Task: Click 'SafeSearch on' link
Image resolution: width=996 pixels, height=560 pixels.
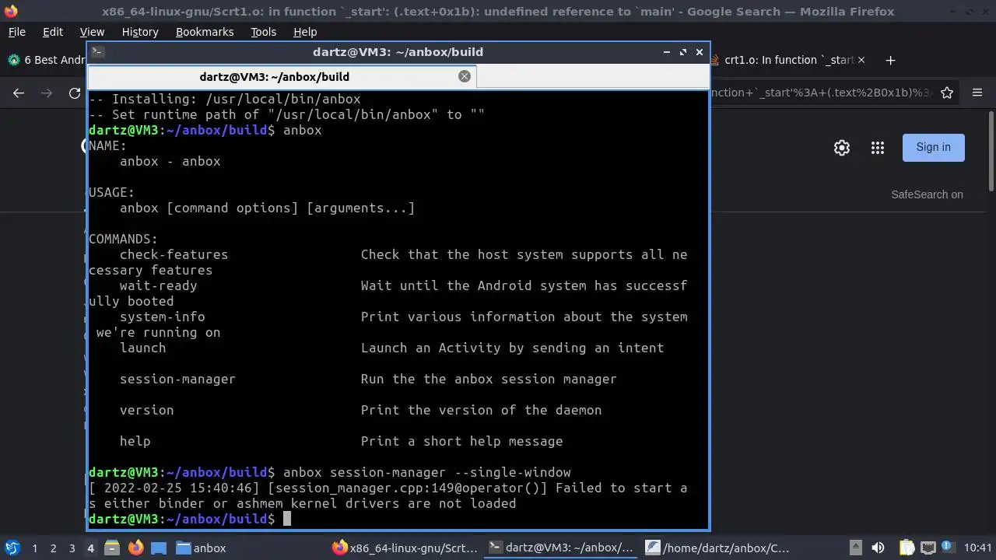Action: (x=927, y=194)
